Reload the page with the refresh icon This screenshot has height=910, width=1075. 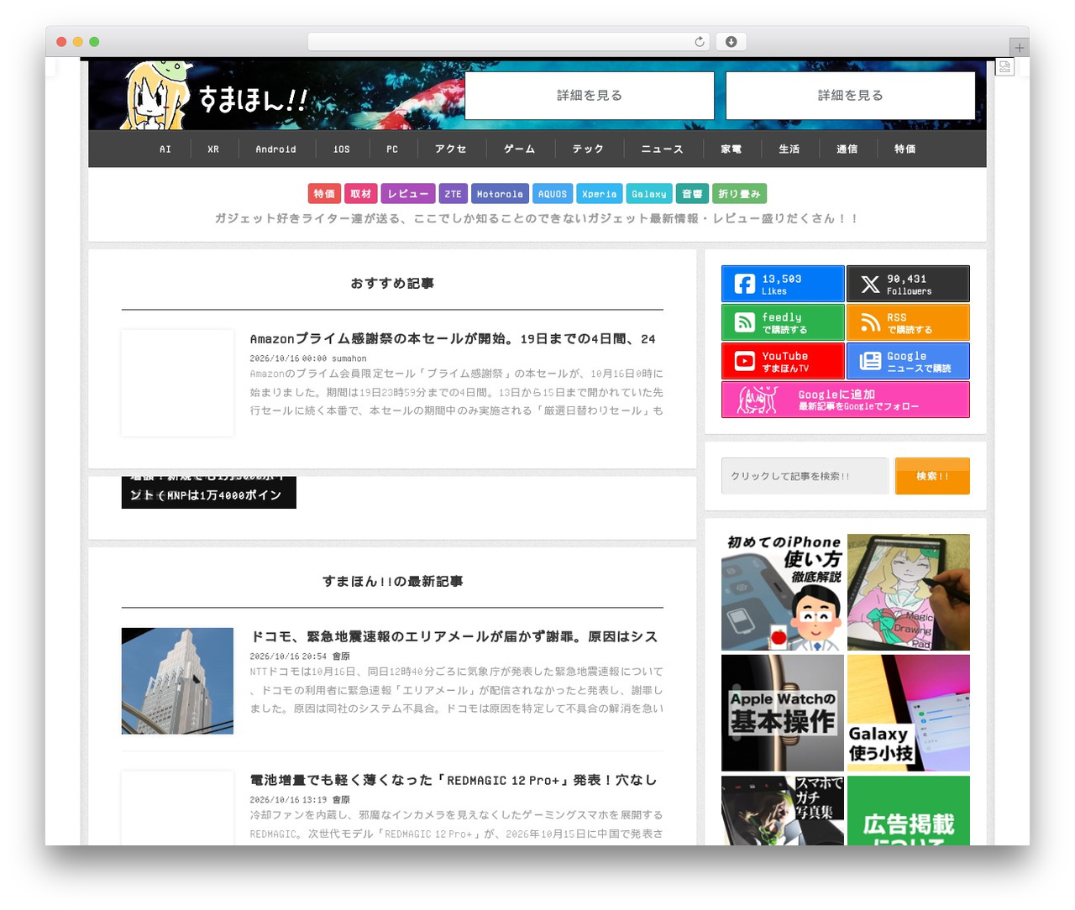tap(699, 42)
